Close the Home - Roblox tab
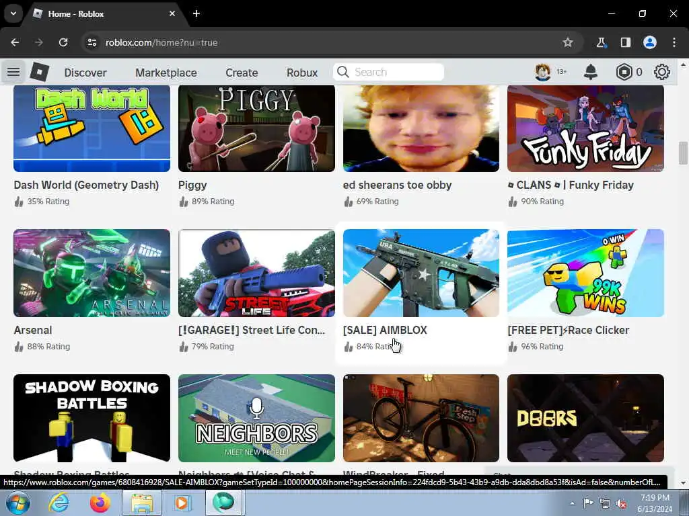The height and width of the screenshot is (516, 689). tap(172, 13)
